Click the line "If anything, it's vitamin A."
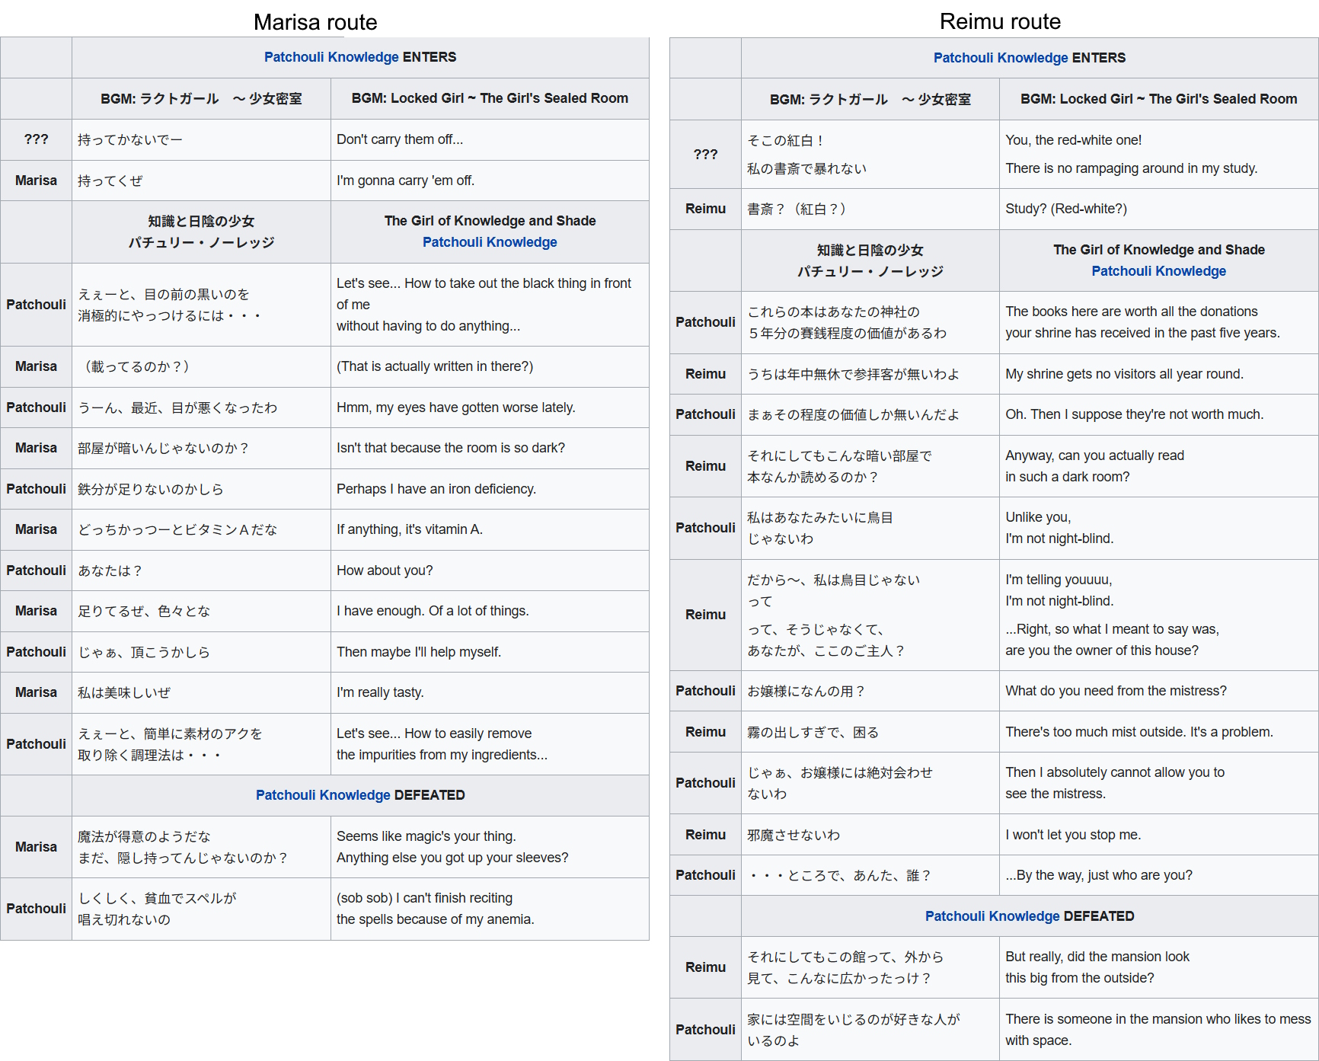 click(410, 529)
